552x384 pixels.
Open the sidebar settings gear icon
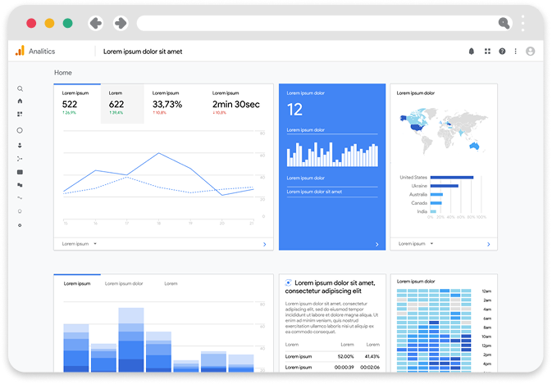point(20,225)
